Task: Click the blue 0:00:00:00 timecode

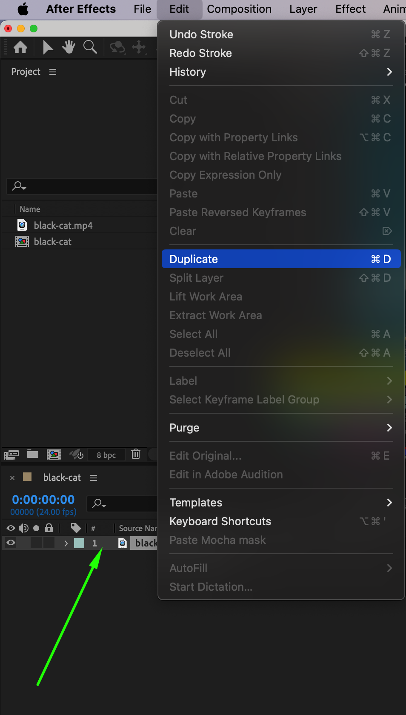Action: coord(43,500)
